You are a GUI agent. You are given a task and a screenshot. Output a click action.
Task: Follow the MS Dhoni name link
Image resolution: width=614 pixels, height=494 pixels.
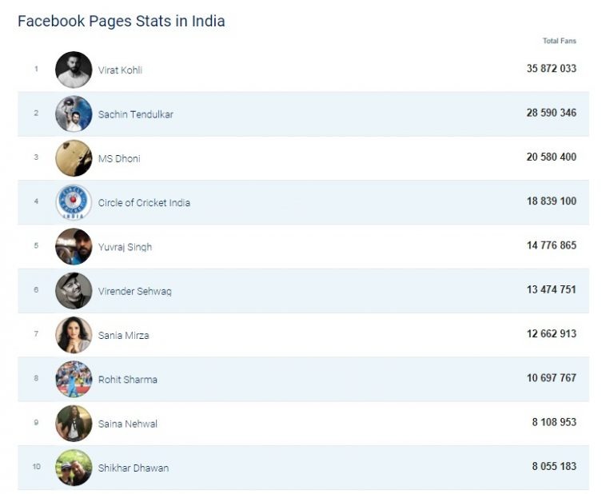coord(119,158)
